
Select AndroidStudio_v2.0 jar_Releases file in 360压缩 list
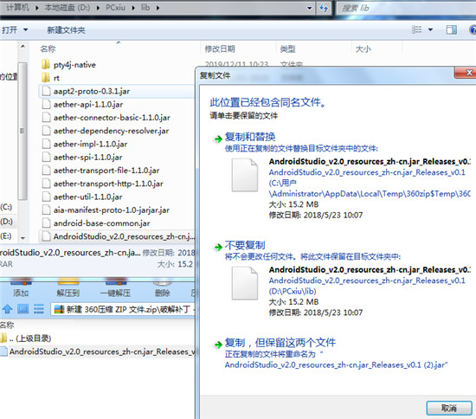click(x=98, y=351)
